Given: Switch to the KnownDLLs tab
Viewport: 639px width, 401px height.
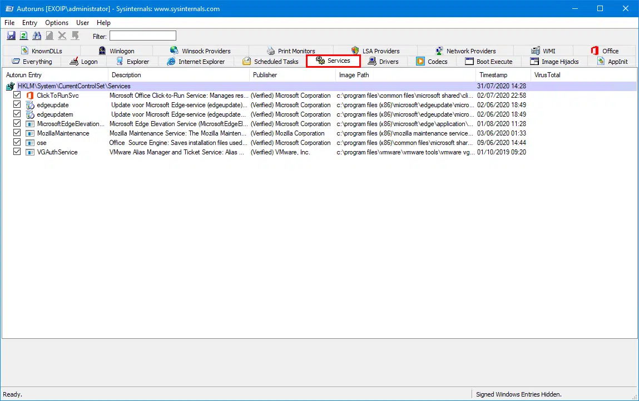Looking at the screenshot, I should (42, 51).
